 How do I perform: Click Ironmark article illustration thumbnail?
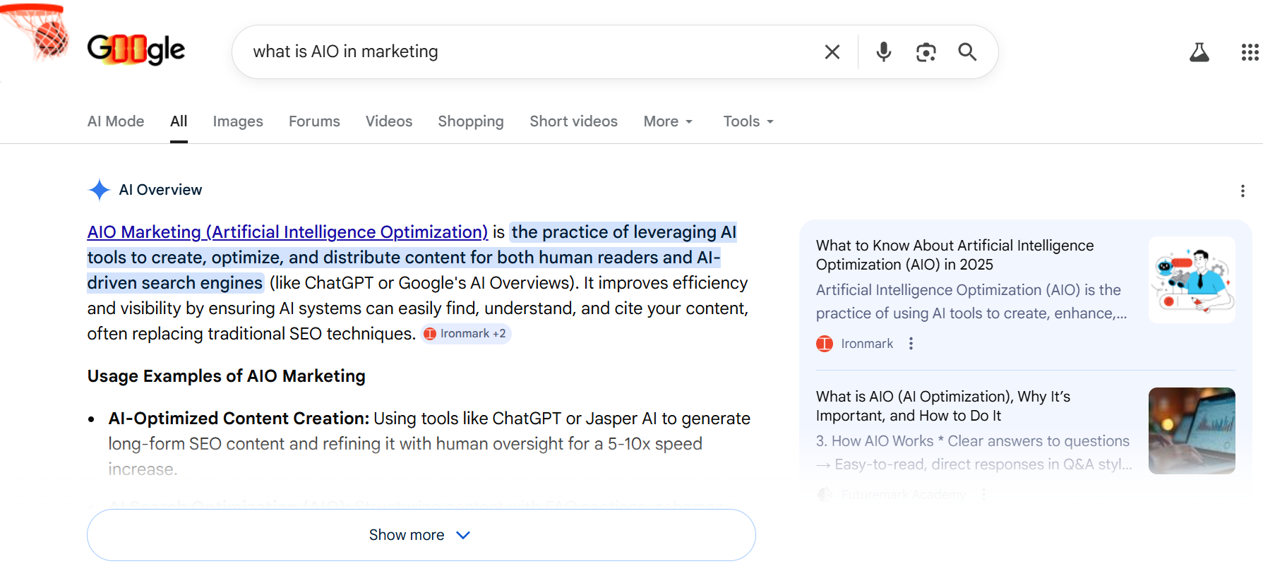coord(1192,280)
